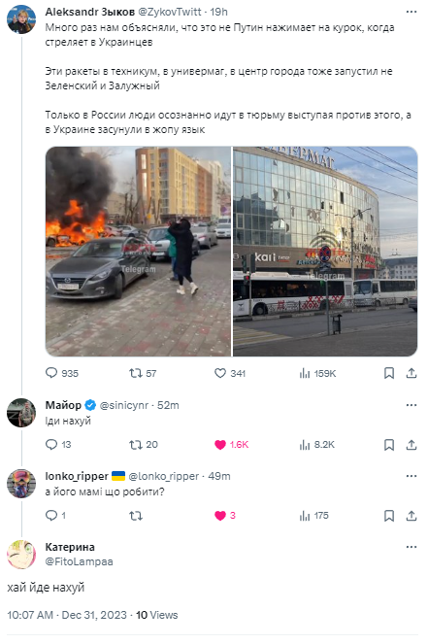Unlike Майор's reply with 1.6K likes
Screen dimensions: 428x644
coord(231,445)
